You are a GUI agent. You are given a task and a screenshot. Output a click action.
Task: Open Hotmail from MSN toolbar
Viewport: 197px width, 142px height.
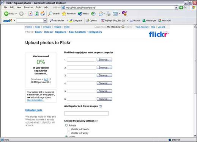point(135,20)
